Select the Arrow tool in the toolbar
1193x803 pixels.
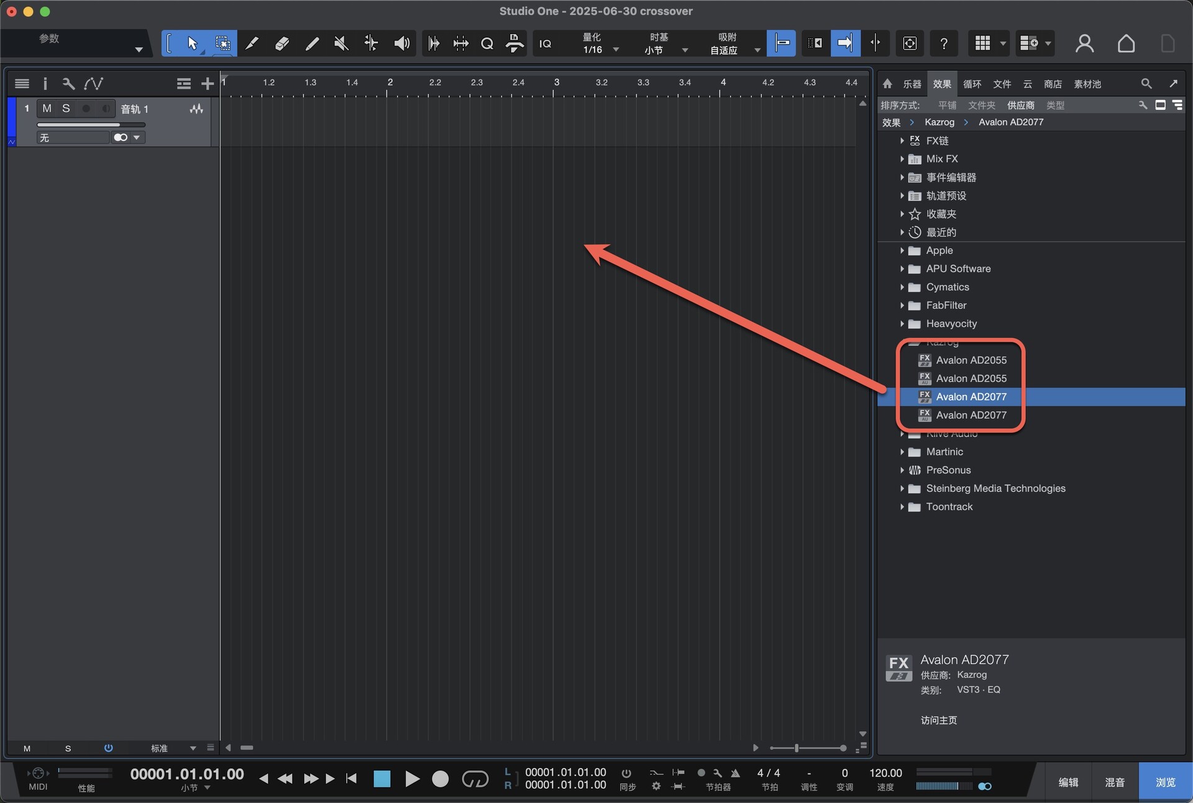pyautogui.click(x=192, y=43)
